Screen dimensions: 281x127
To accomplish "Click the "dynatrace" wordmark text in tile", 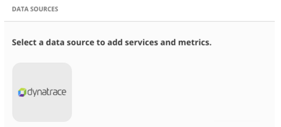I will click(x=47, y=92).
